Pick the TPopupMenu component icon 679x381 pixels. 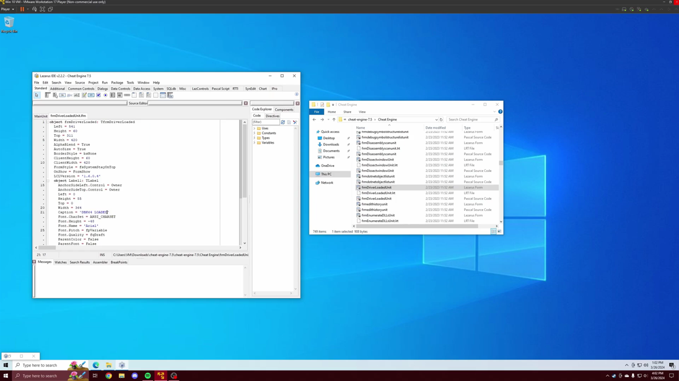[55, 95]
